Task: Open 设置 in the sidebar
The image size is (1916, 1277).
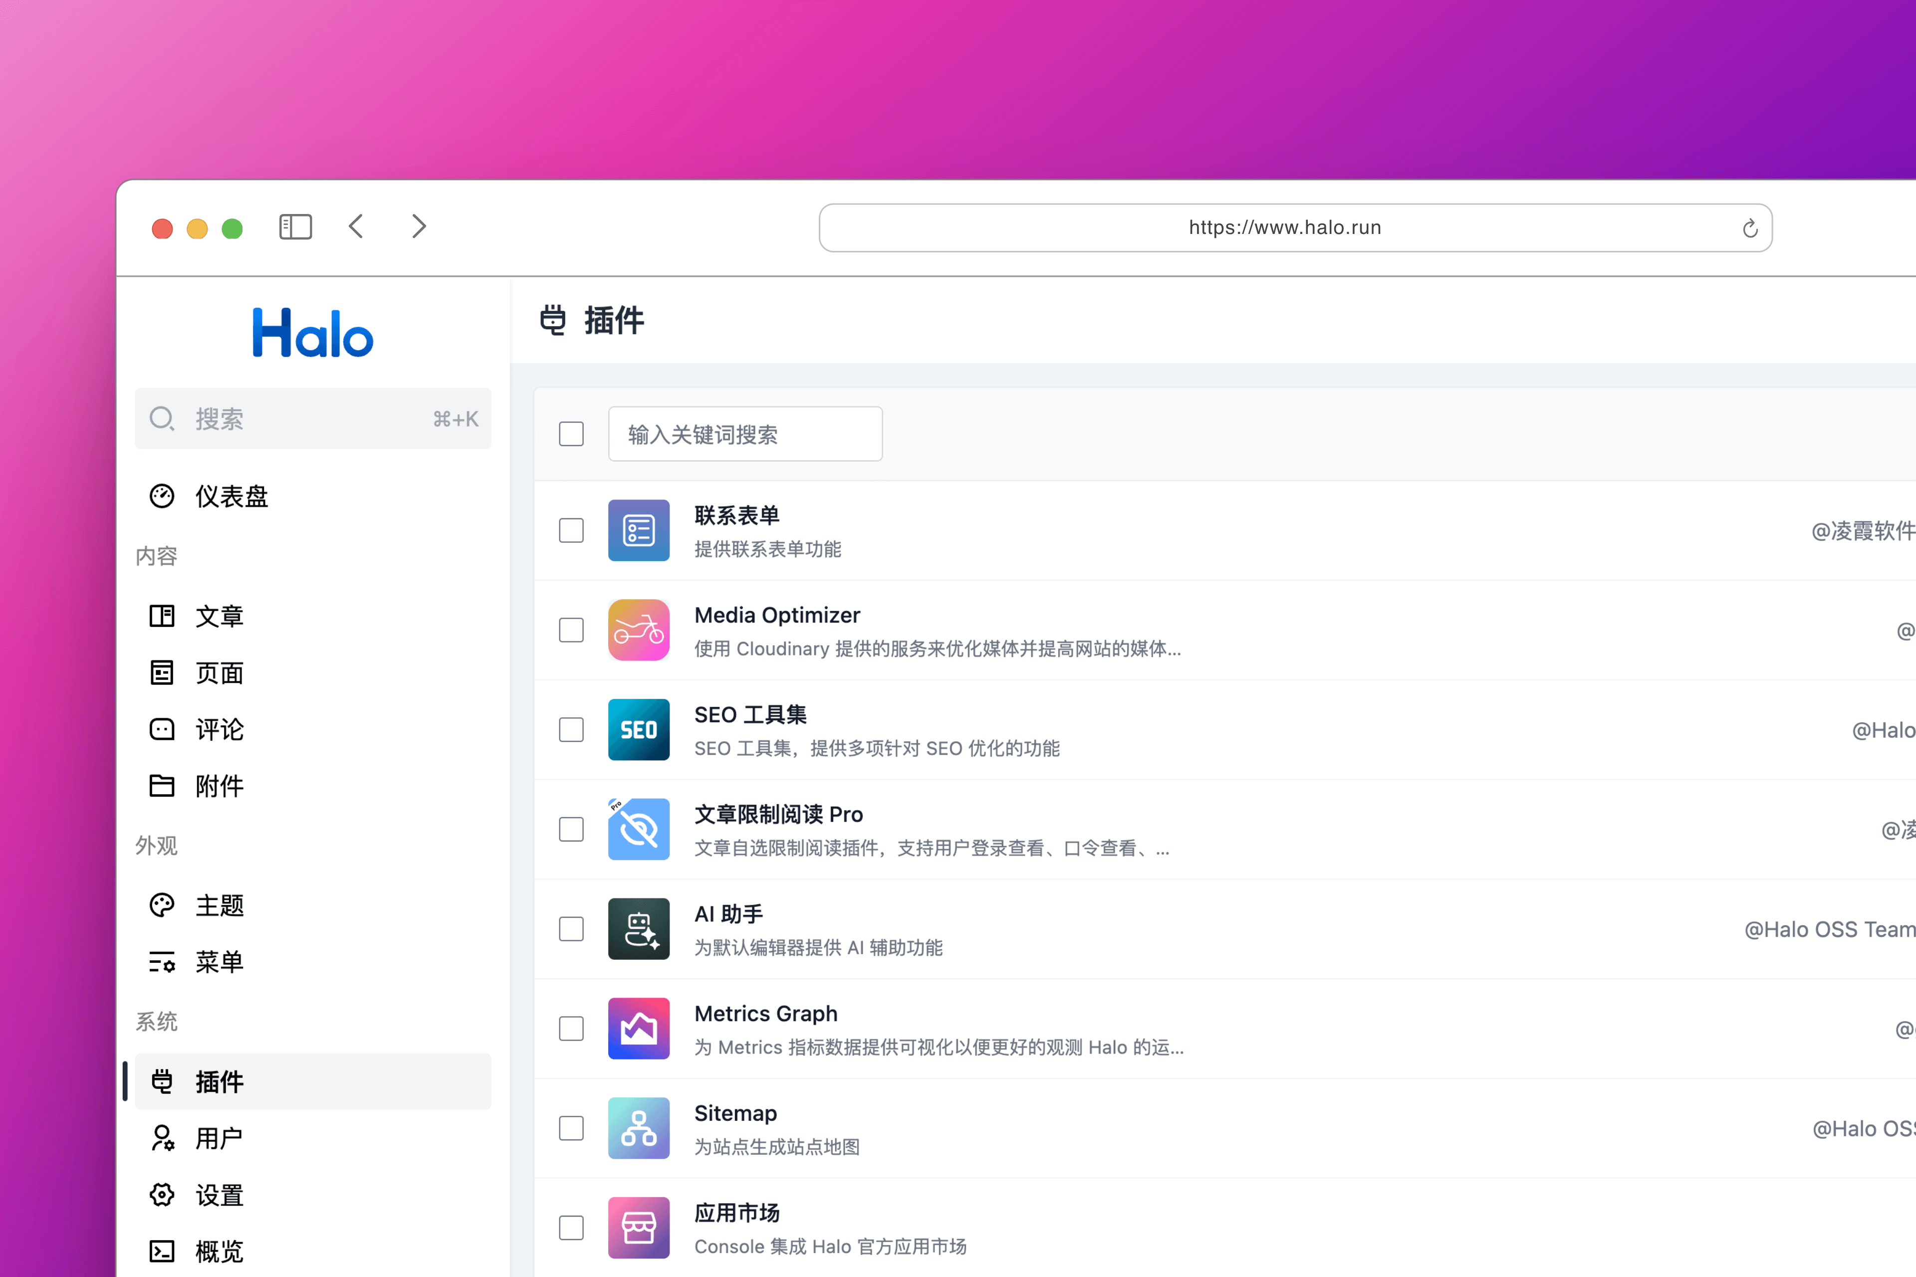Action: (313, 1195)
